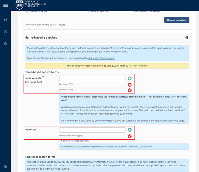
Task: Focus the Addresses input field
Action: pyautogui.click(x=92, y=130)
